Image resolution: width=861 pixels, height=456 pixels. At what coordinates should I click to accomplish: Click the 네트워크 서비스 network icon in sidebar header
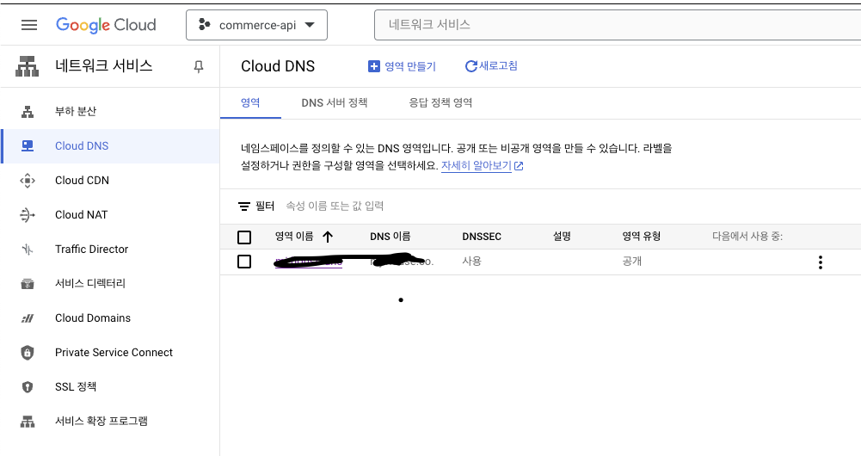[28, 66]
